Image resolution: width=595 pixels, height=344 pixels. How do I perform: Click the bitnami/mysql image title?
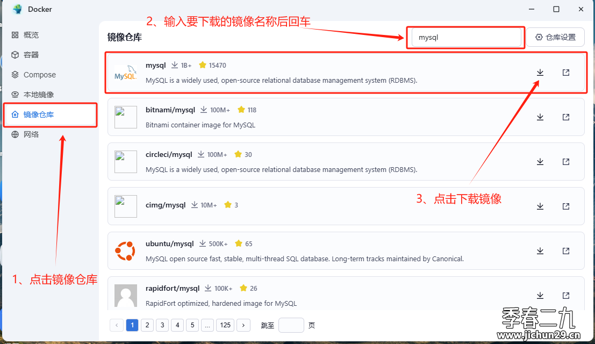tap(170, 110)
